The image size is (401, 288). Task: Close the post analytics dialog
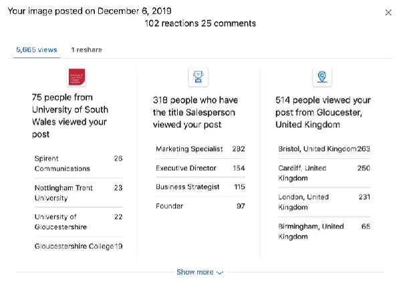(388, 12)
